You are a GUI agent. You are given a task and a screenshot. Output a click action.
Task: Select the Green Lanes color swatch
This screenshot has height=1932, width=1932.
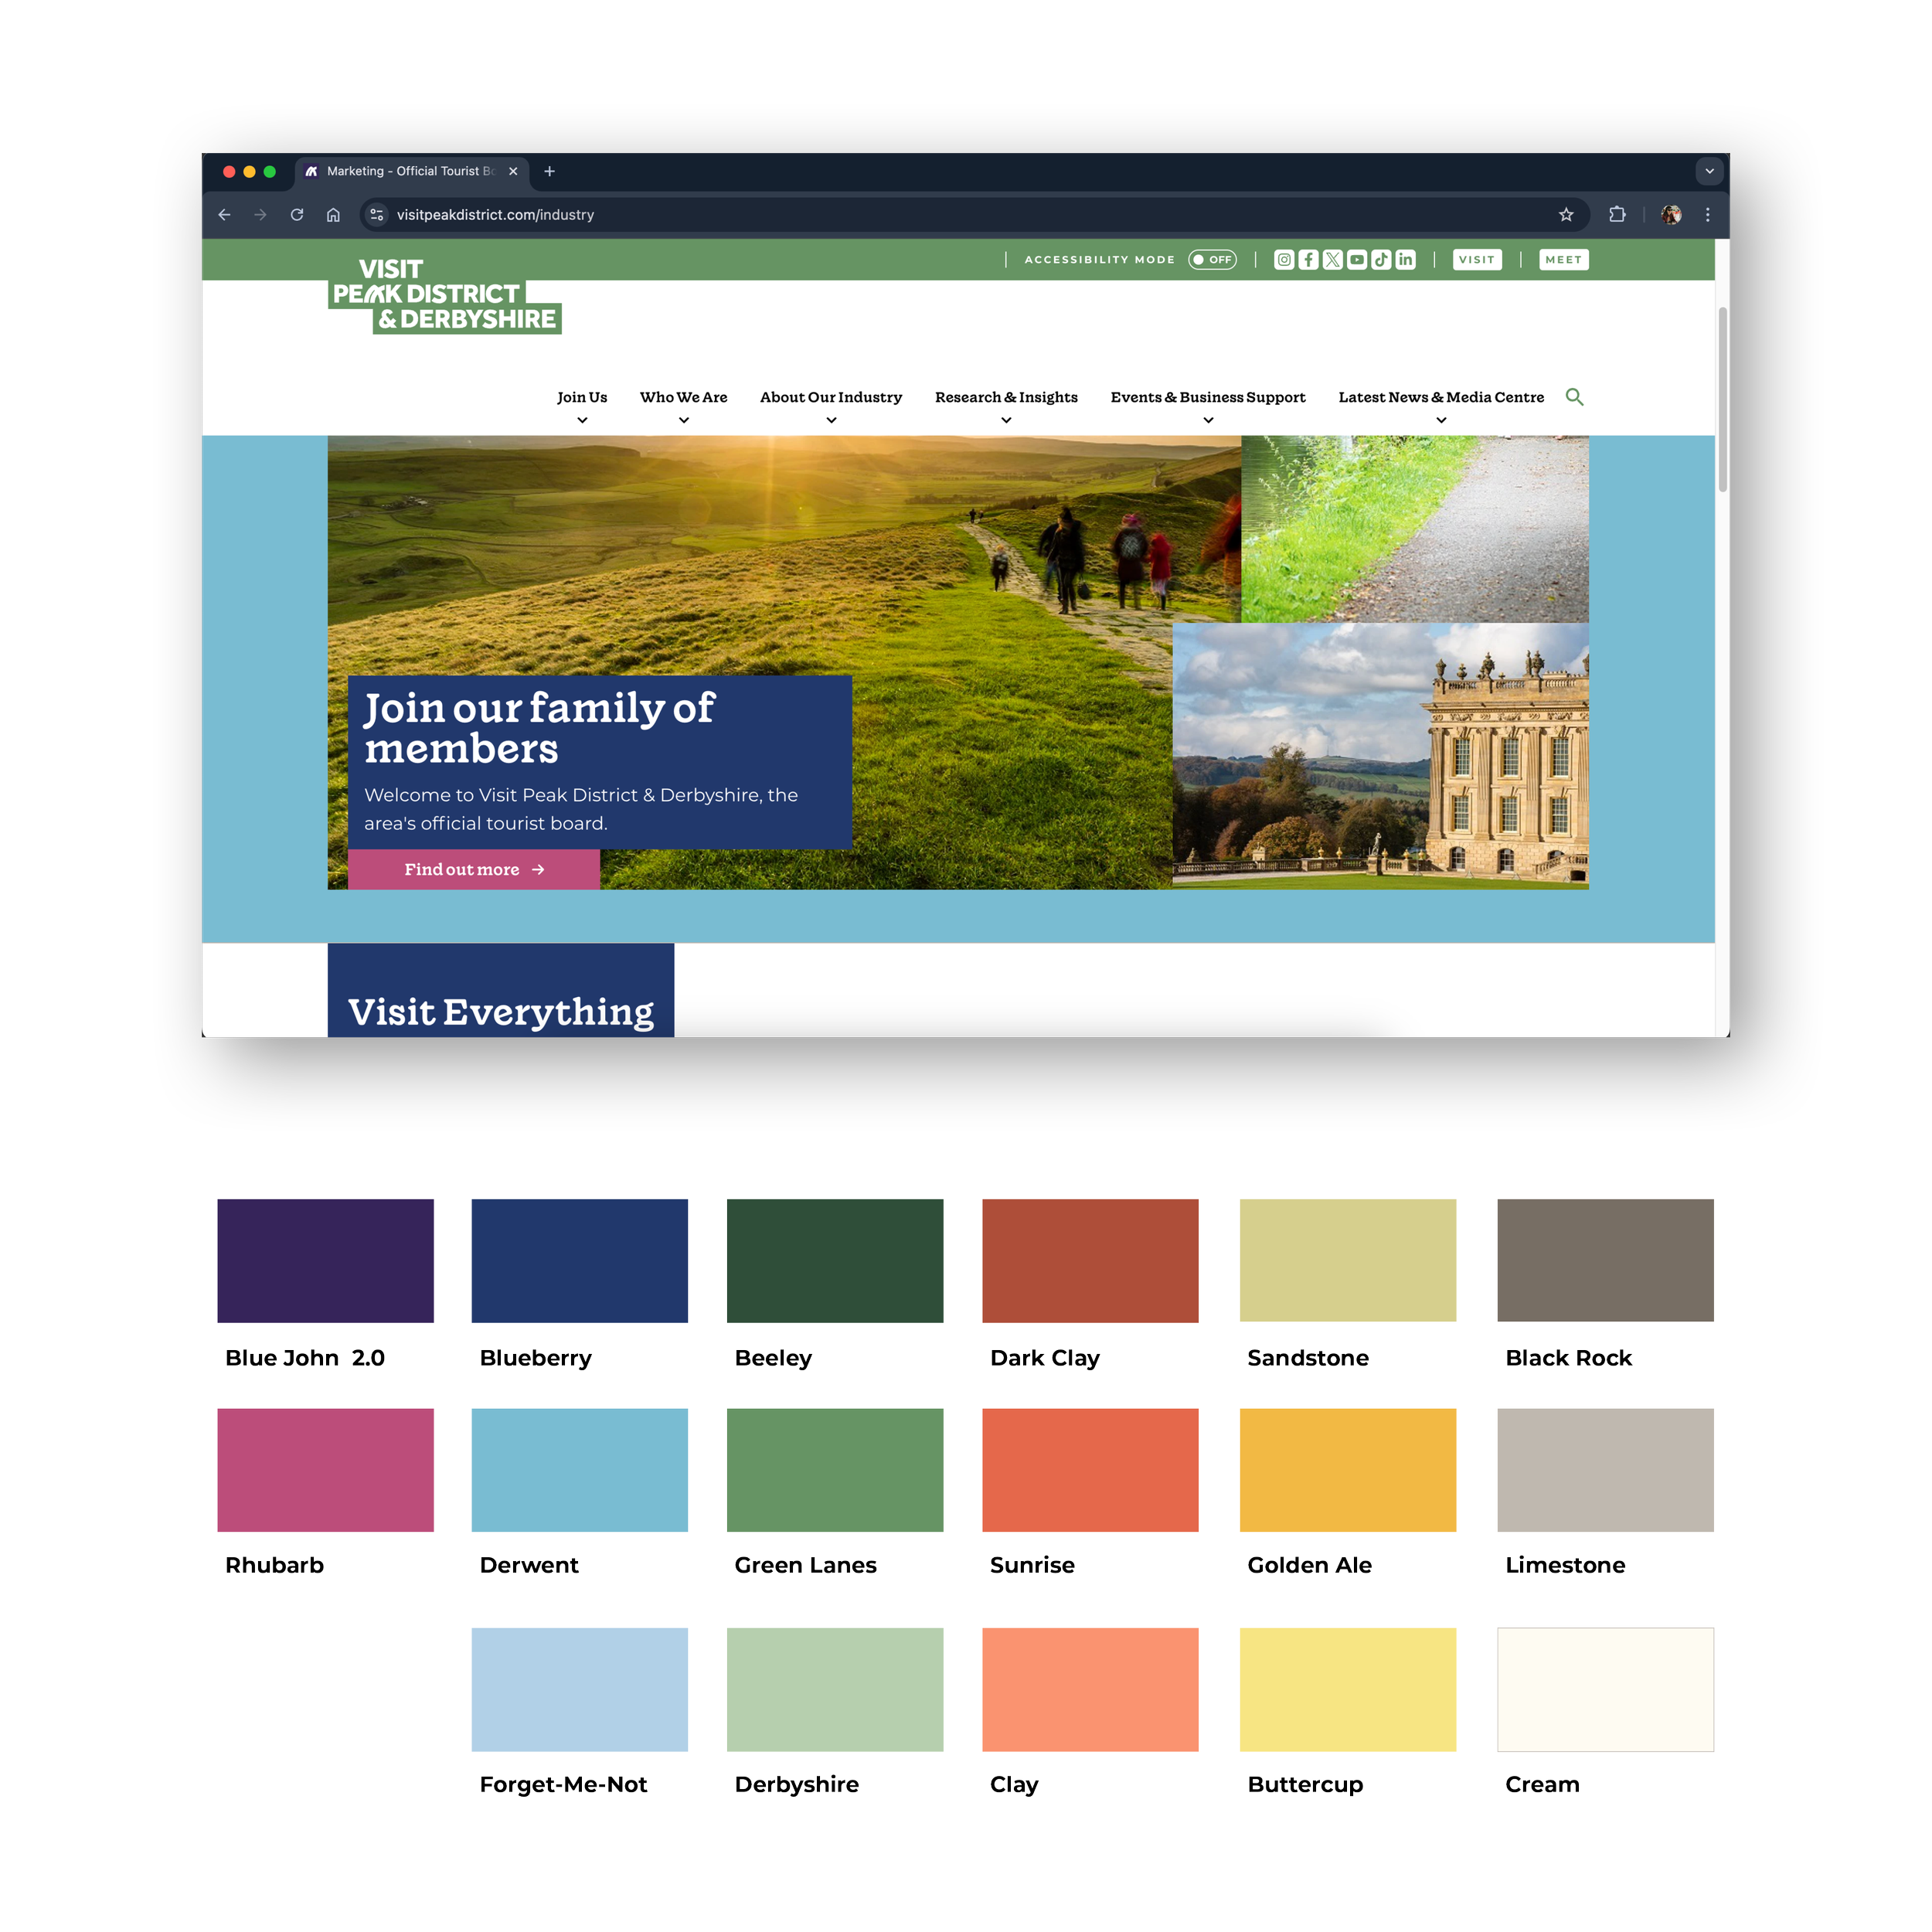(x=835, y=1470)
